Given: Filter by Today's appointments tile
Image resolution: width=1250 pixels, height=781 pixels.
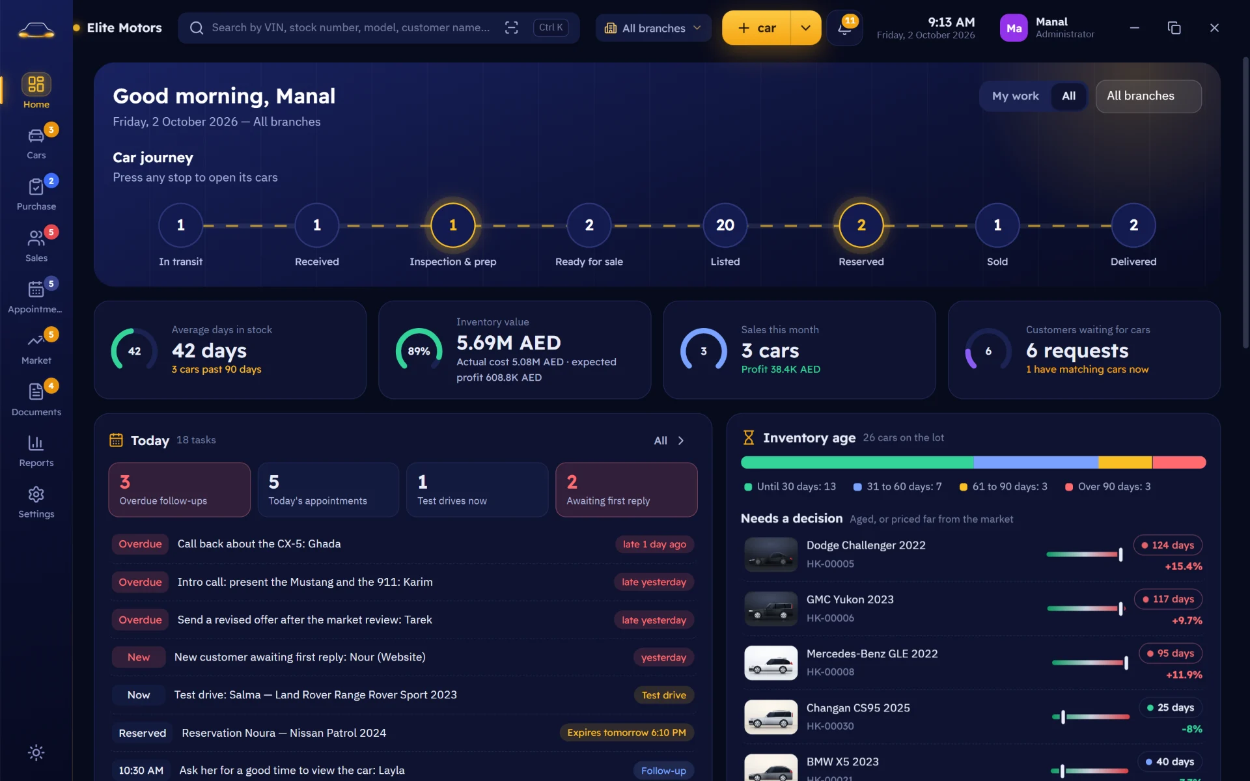Looking at the screenshot, I should pos(328,489).
